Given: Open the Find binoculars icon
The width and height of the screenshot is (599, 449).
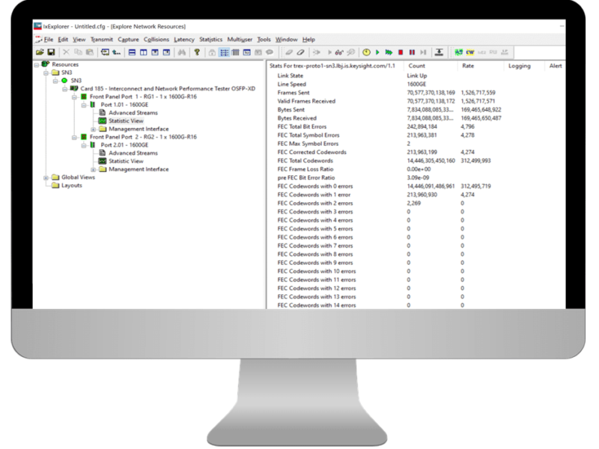Looking at the screenshot, I should [183, 52].
